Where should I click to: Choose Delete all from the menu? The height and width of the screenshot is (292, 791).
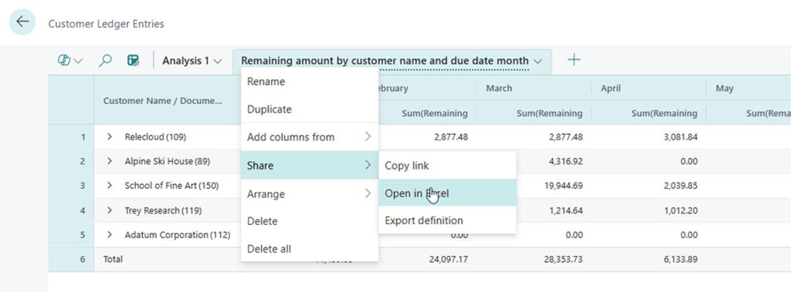(x=310, y=249)
